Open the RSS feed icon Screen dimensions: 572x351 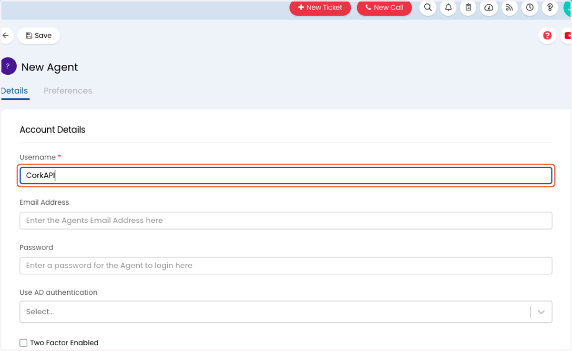510,8
